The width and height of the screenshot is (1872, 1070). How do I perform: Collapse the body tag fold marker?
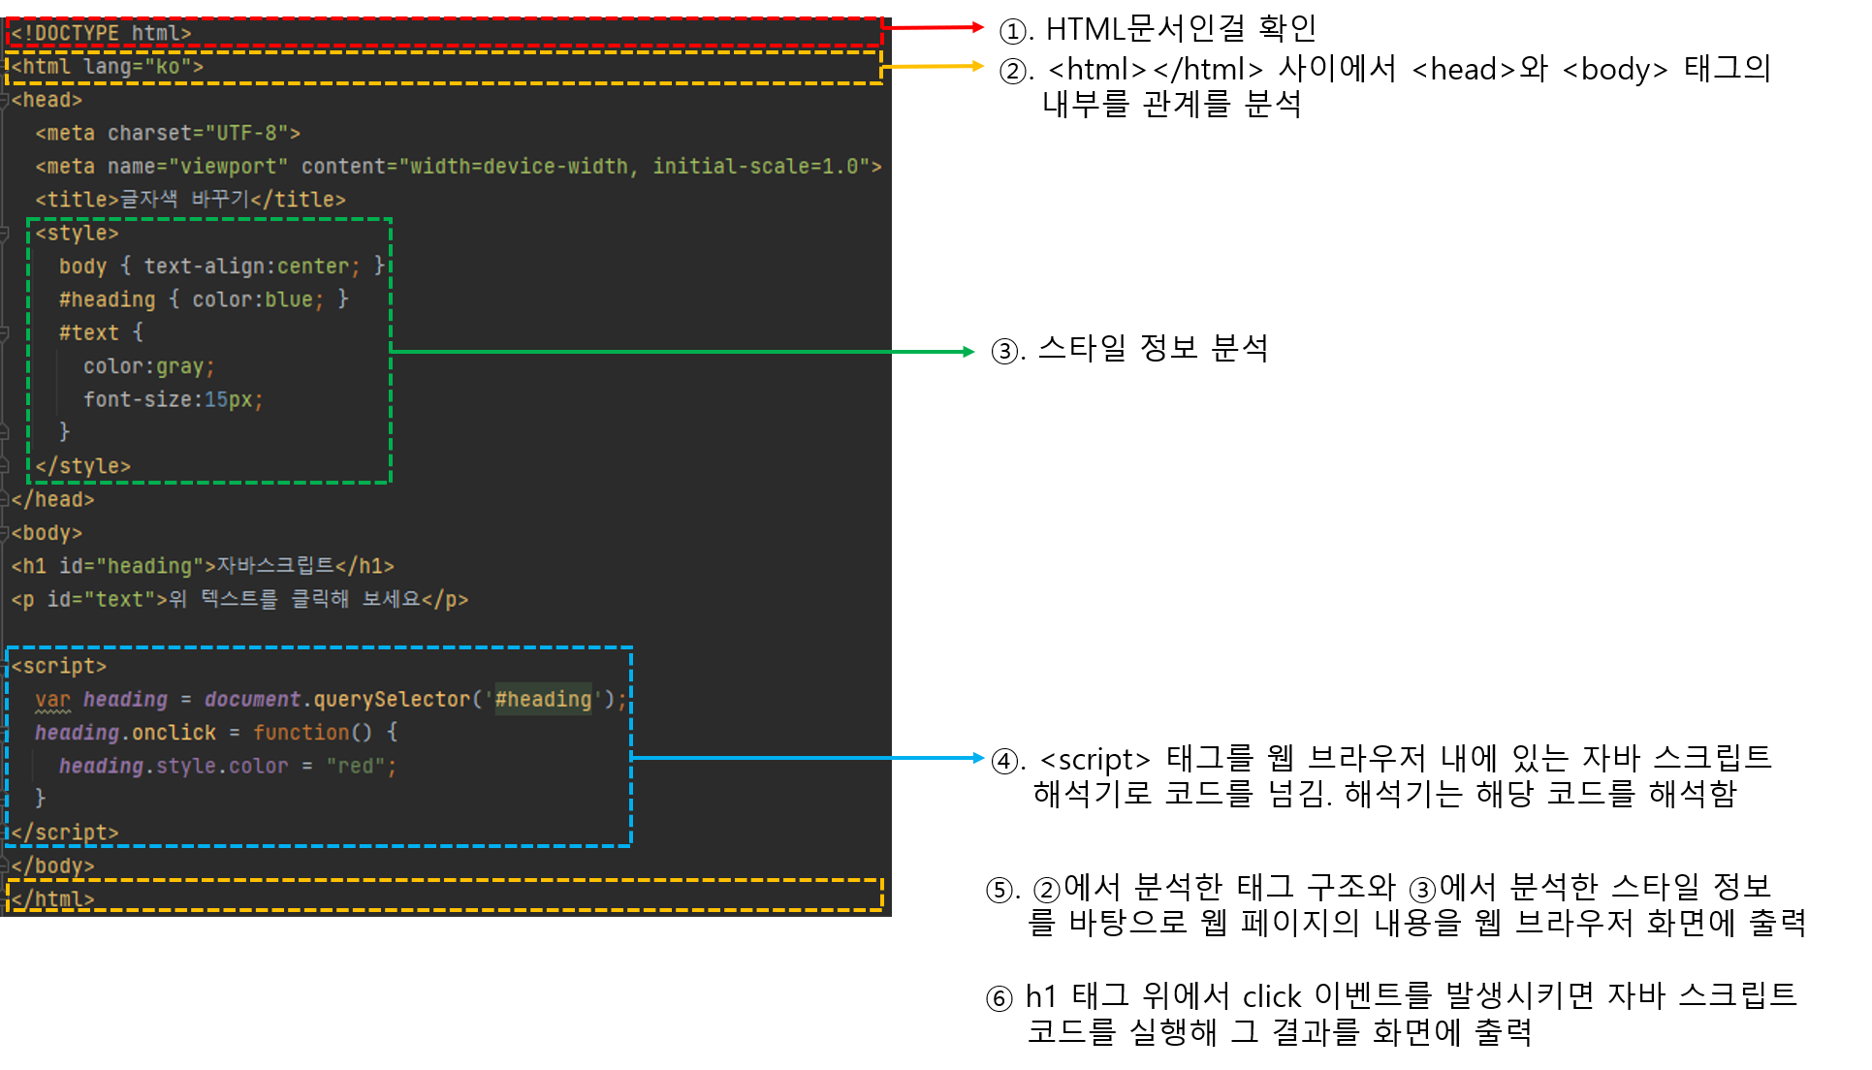click(x=5, y=533)
